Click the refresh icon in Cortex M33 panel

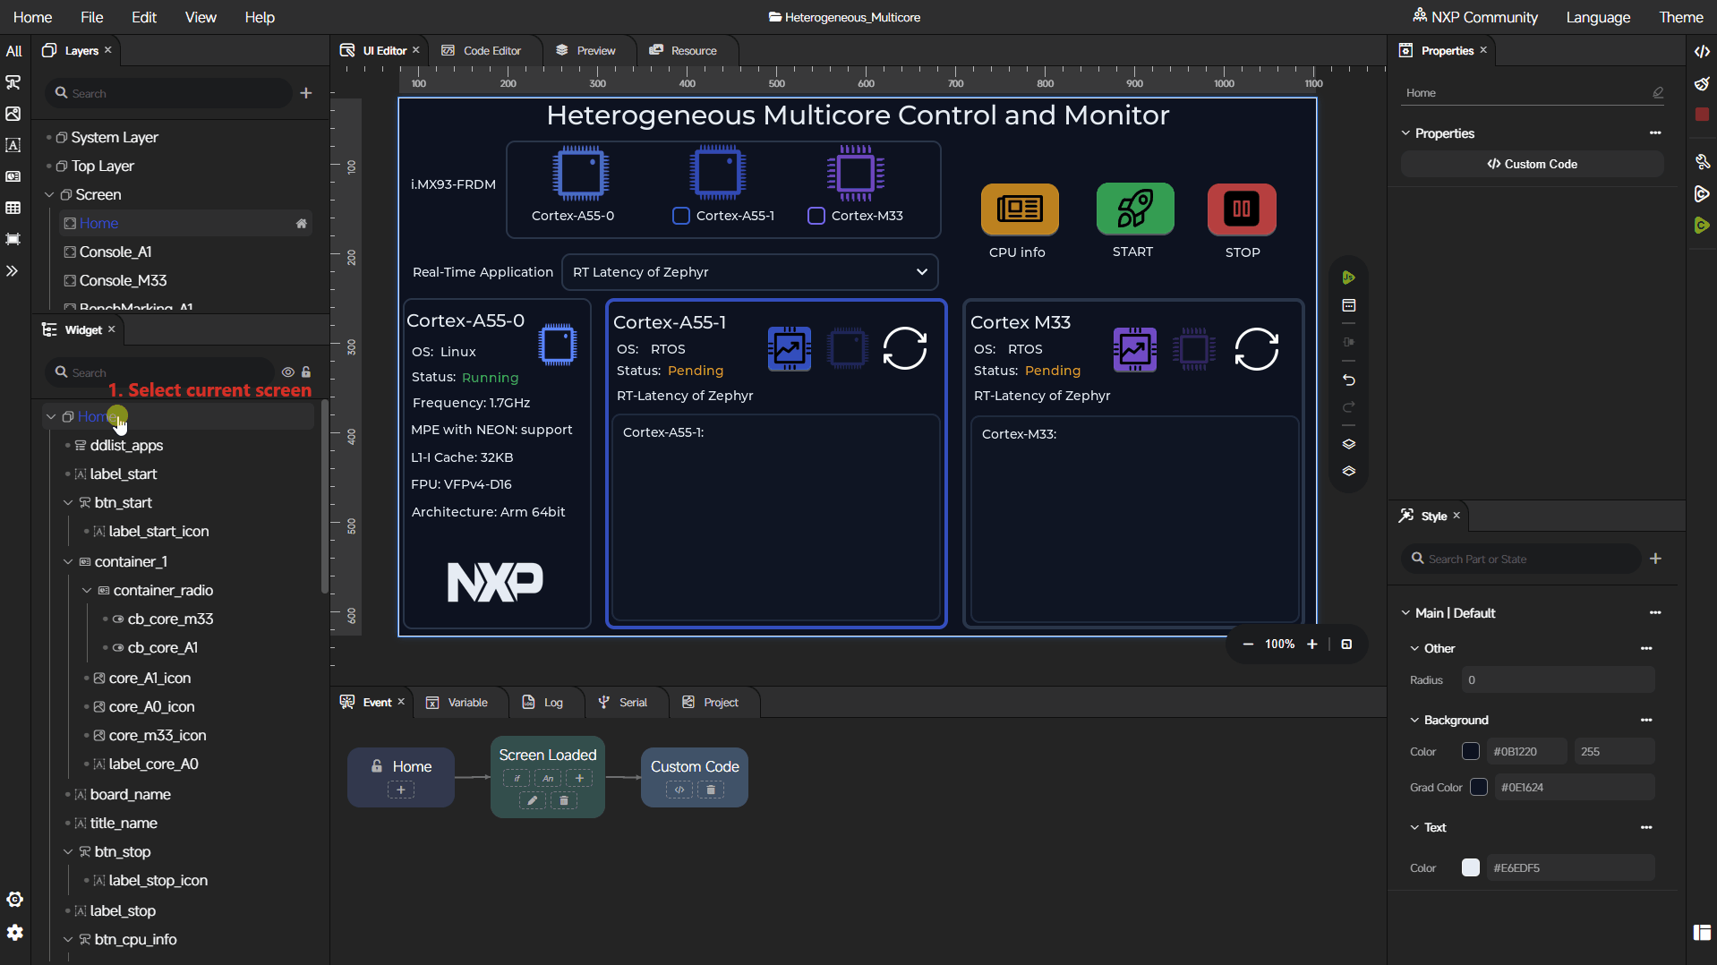(1257, 348)
